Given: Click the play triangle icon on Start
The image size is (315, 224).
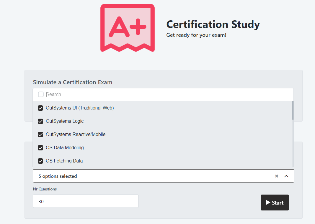Looking at the screenshot, I should click(x=268, y=203).
